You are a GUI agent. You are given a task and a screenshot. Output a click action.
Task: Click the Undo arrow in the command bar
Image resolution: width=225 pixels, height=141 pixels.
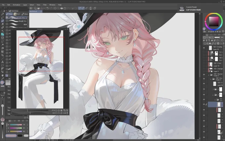point(48,8)
